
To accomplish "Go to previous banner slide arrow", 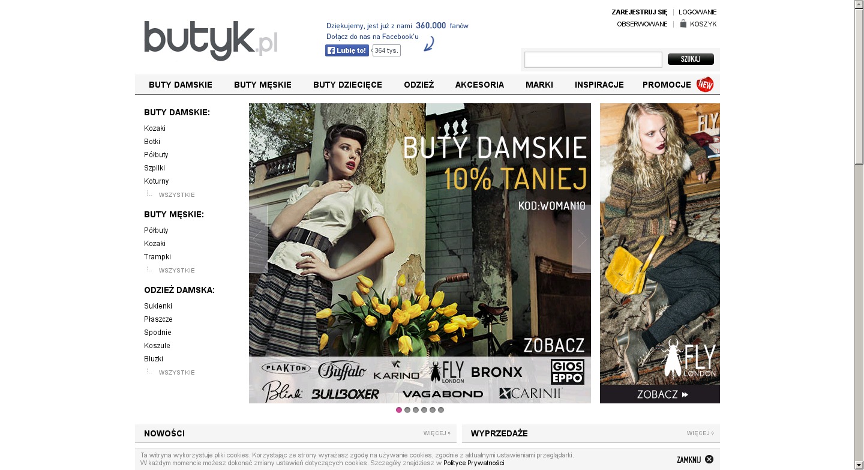I will click(x=258, y=239).
